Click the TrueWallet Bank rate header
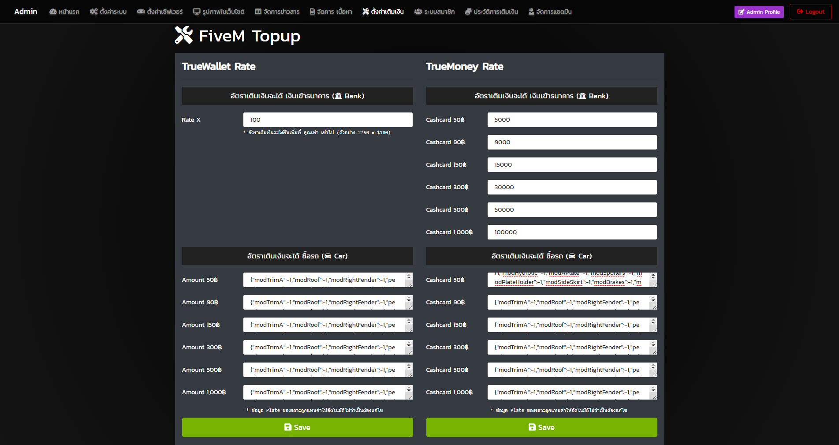Screen dimensions: 839x445 coord(298,96)
